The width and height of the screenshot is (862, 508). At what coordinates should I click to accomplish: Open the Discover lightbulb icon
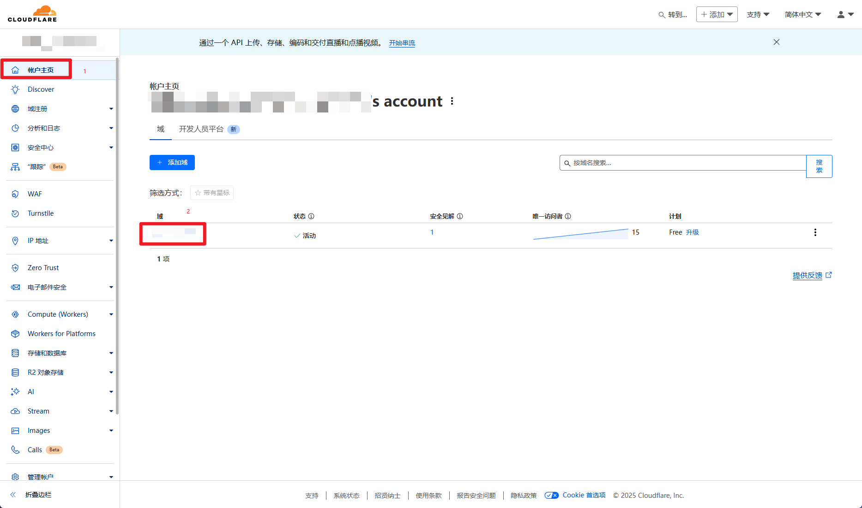(x=15, y=89)
